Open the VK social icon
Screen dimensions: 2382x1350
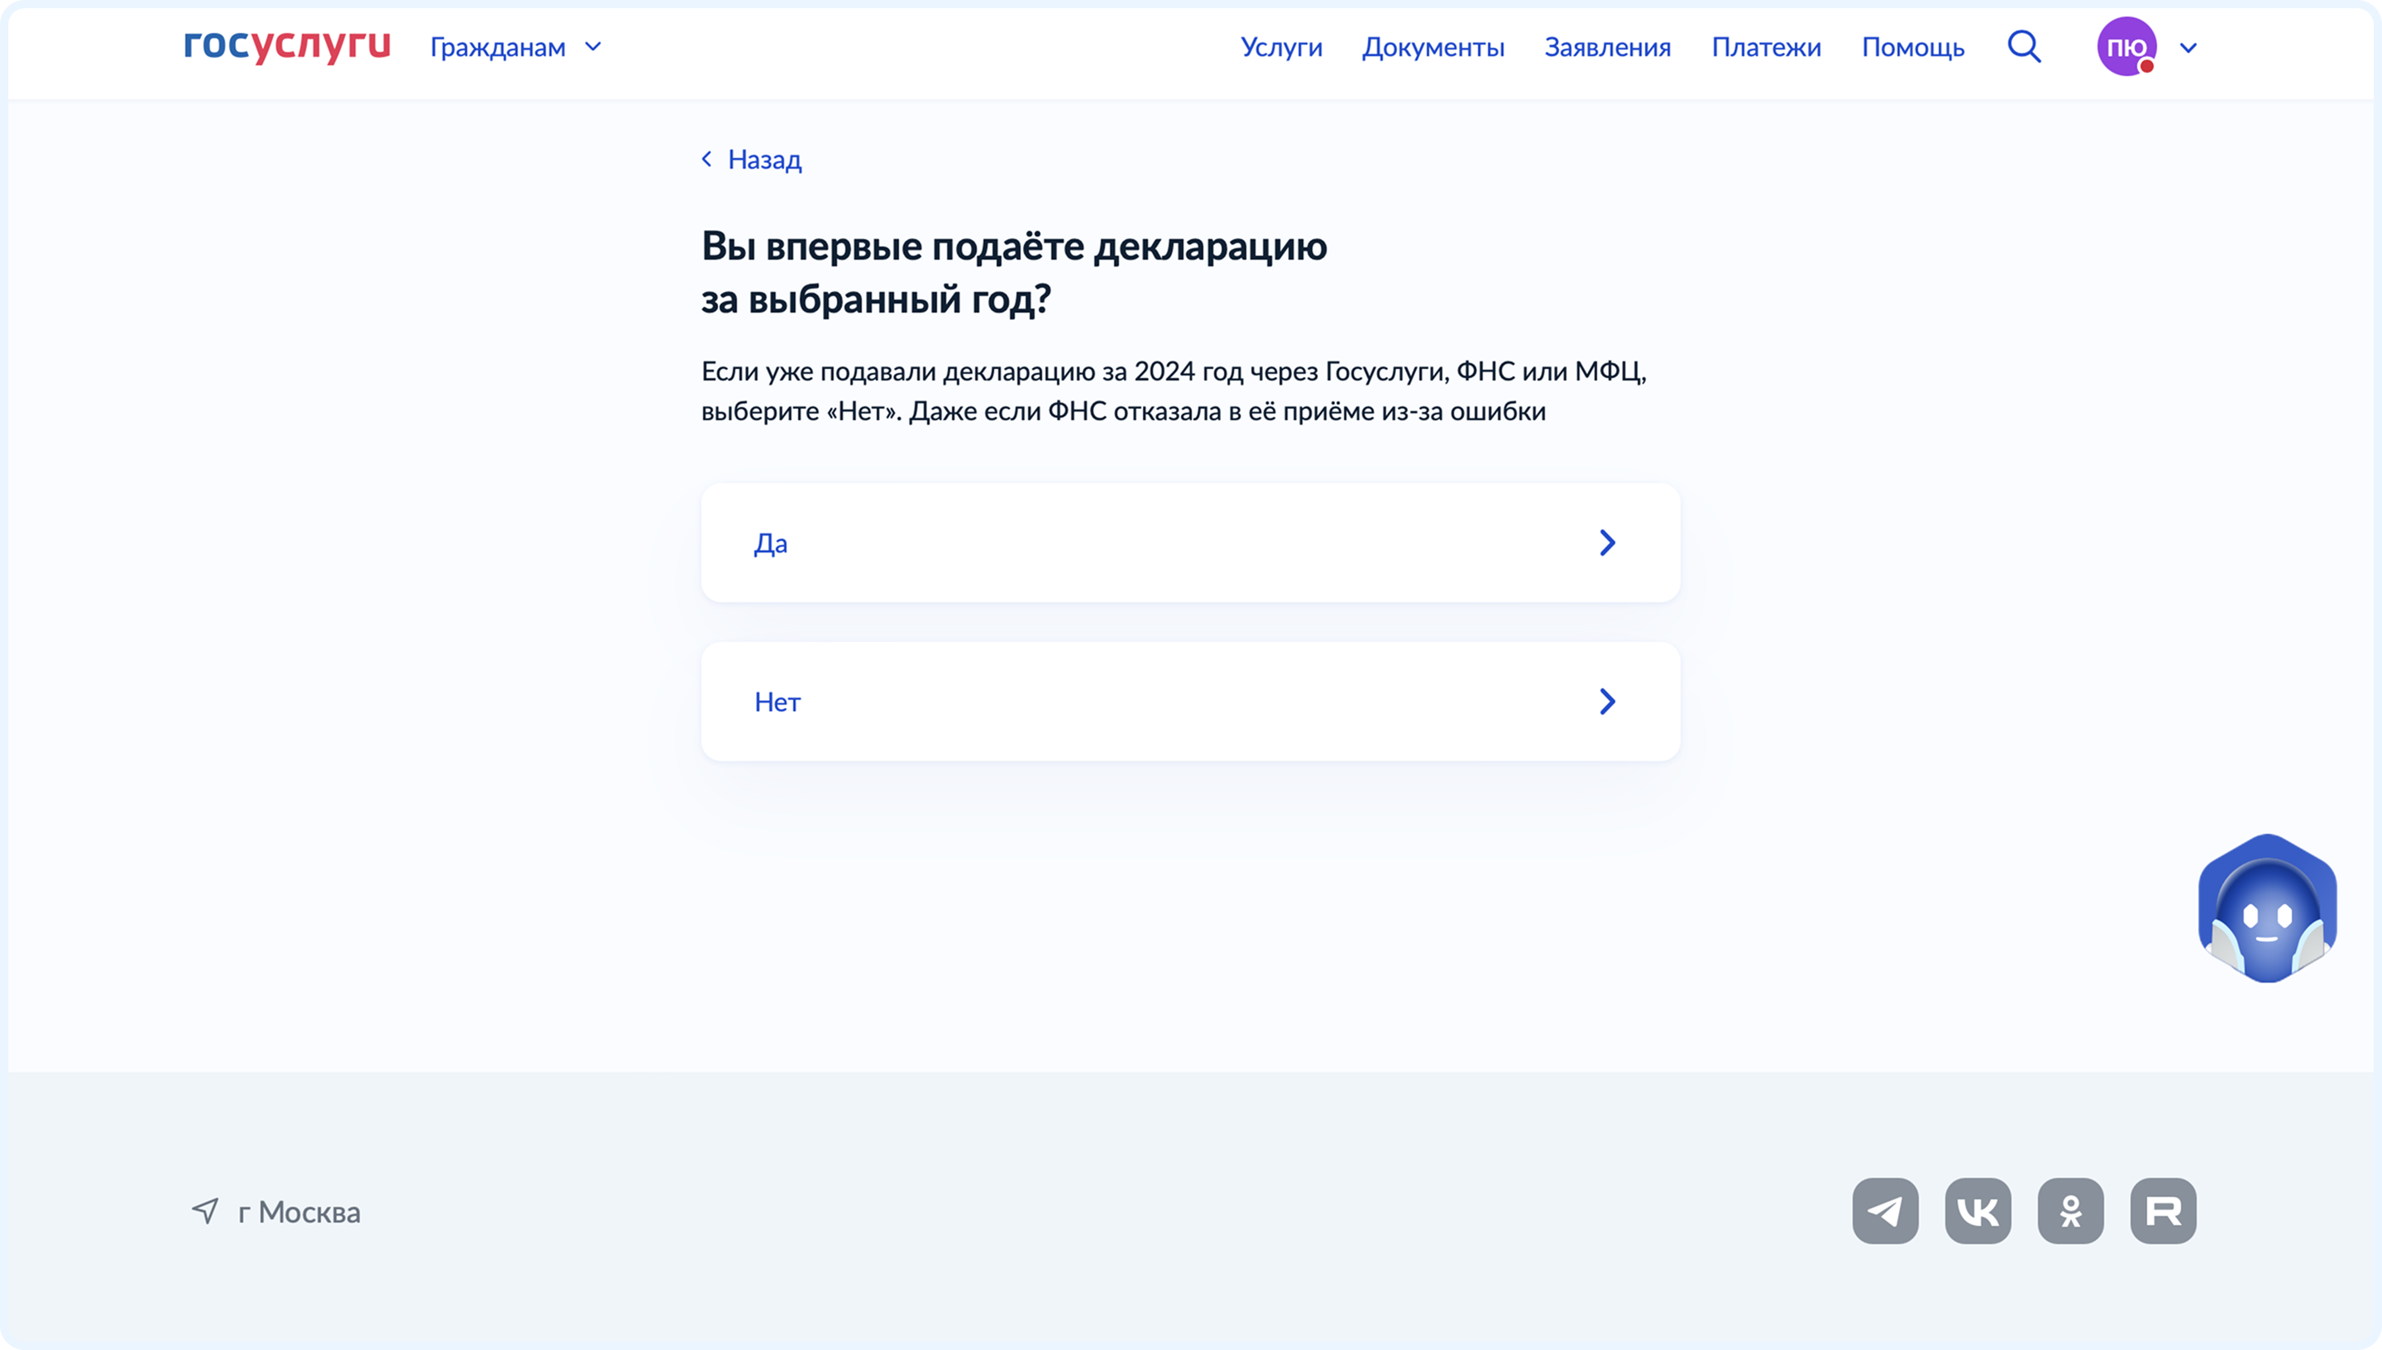pos(1978,1211)
